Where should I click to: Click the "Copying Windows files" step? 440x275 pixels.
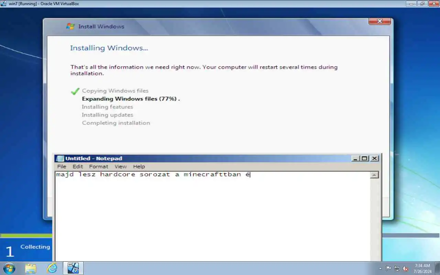click(x=115, y=91)
